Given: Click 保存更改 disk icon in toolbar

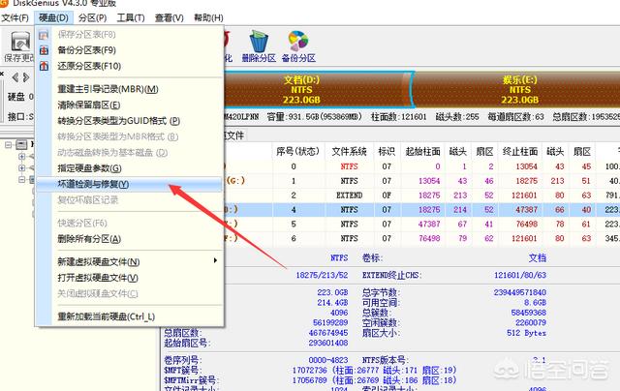Looking at the screenshot, I should [20, 42].
